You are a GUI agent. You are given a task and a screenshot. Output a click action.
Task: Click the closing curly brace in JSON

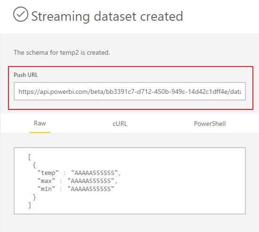34,197
